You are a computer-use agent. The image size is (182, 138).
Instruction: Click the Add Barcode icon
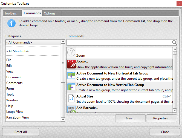coord(71,109)
